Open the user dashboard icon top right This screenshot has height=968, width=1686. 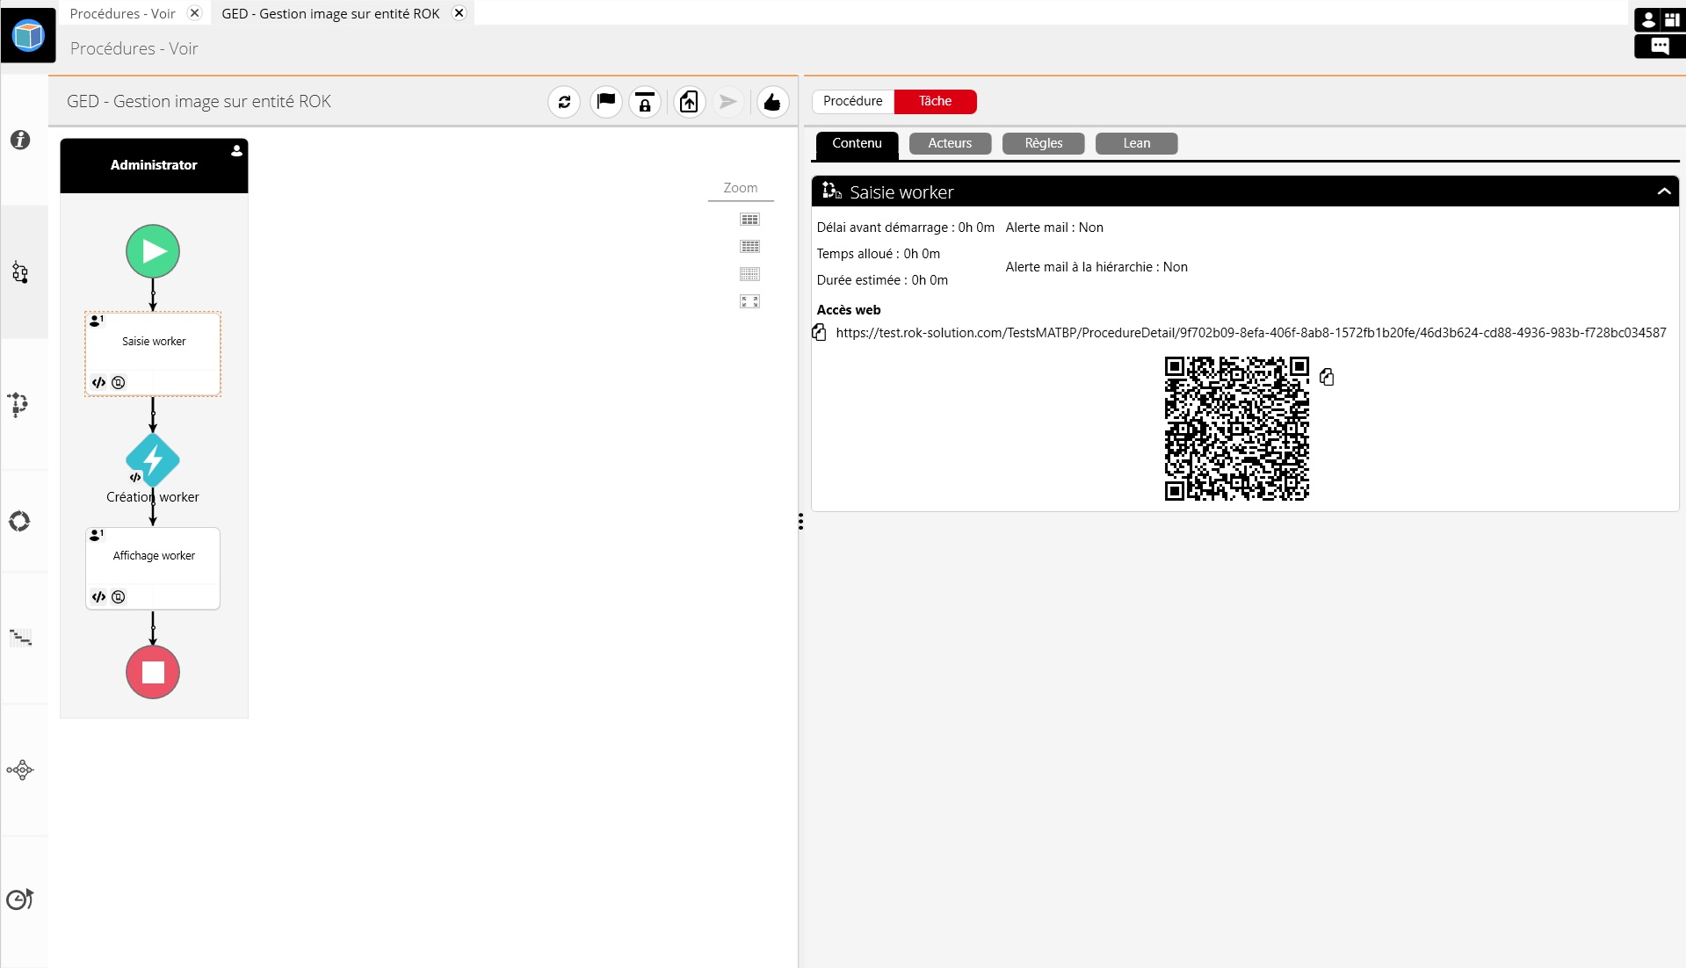tap(1660, 19)
